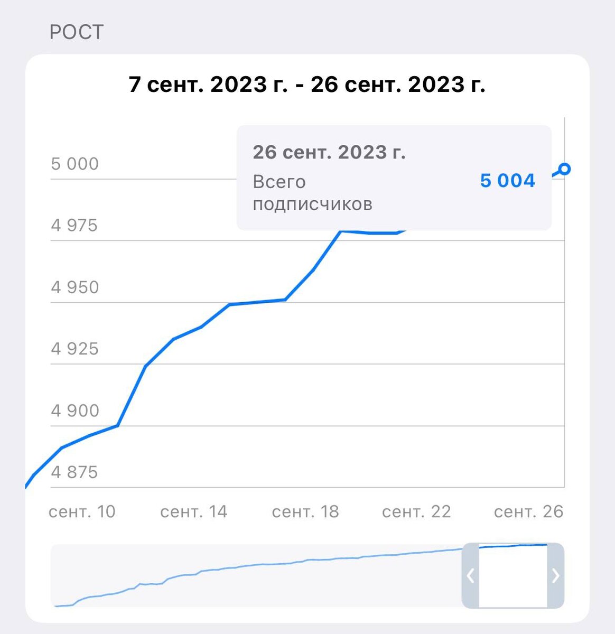Click the 4 950 y-axis label
The height and width of the screenshot is (634, 615).
[75, 287]
